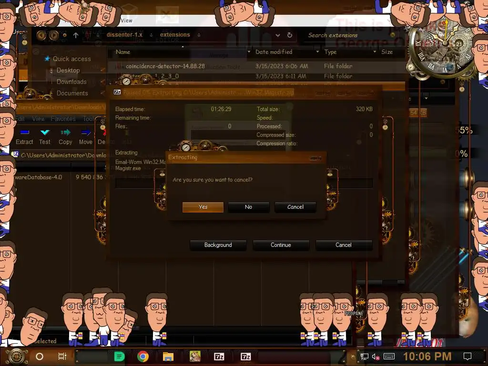Open the notification center icon
488x366 pixels.
coord(468,356)
